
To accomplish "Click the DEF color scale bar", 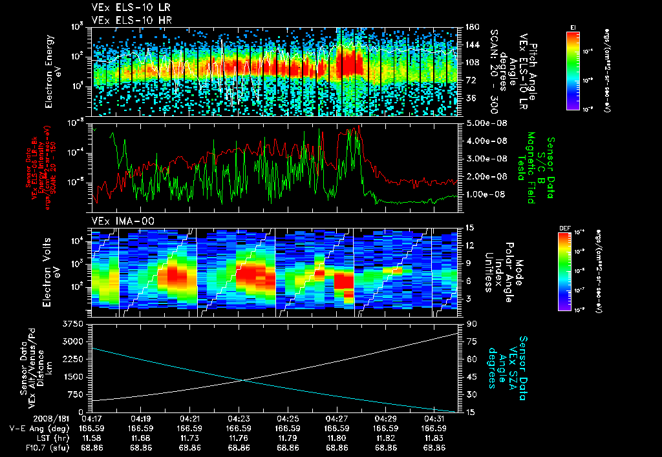I will coord(565,272).
